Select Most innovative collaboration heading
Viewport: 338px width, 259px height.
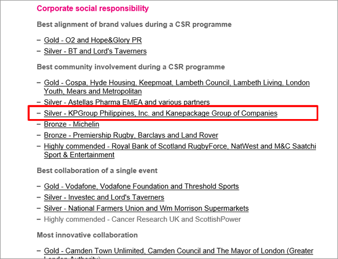pyautogui.click(x=87, y=235)
